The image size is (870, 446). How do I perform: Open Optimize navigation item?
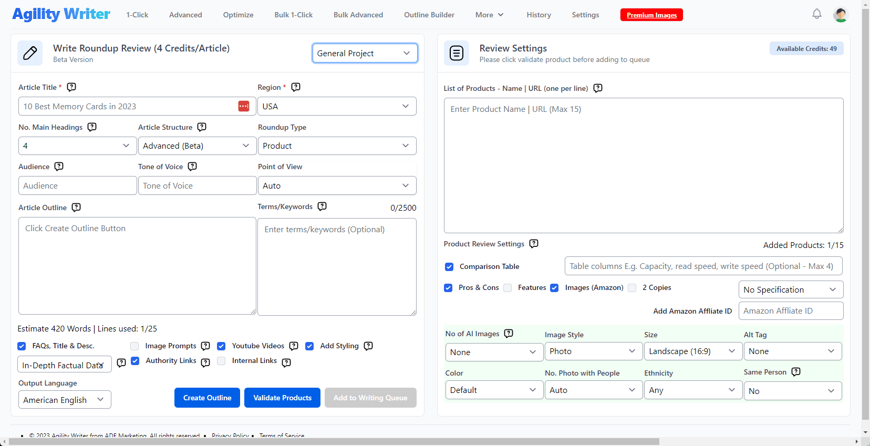click(x=238, y=15)
